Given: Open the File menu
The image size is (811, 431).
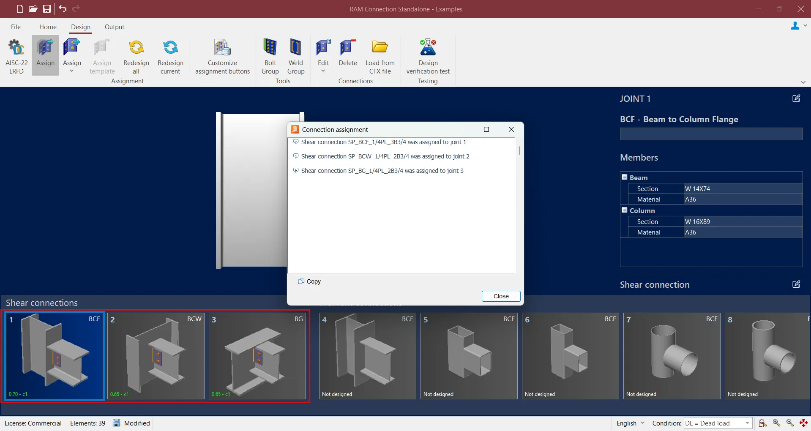Looking at the screenshot, I should pos(16,27).
